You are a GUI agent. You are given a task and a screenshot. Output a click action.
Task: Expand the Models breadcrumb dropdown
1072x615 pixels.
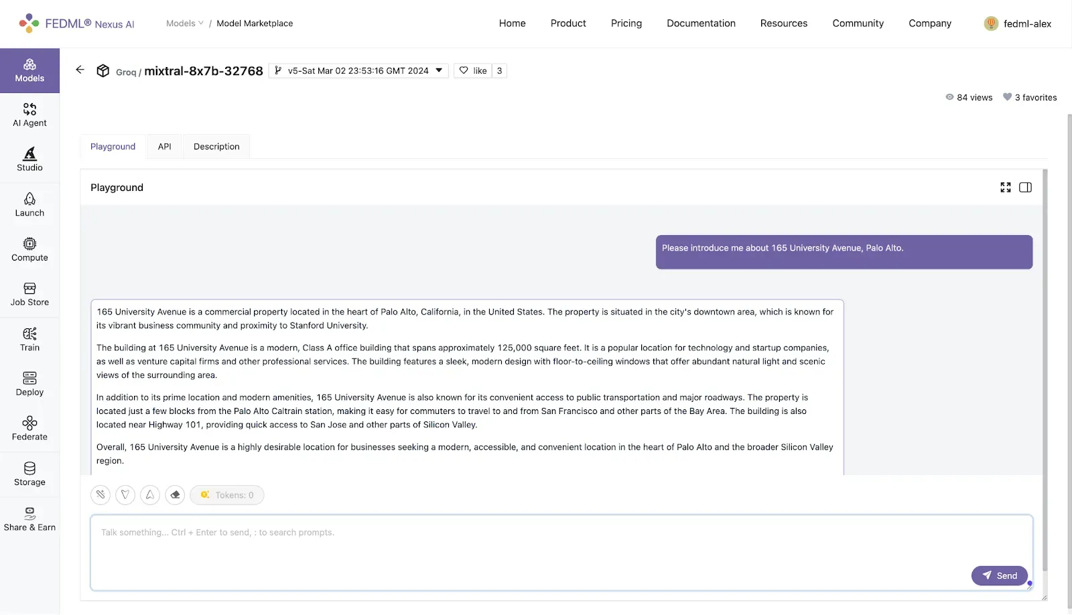coord(185,23)
